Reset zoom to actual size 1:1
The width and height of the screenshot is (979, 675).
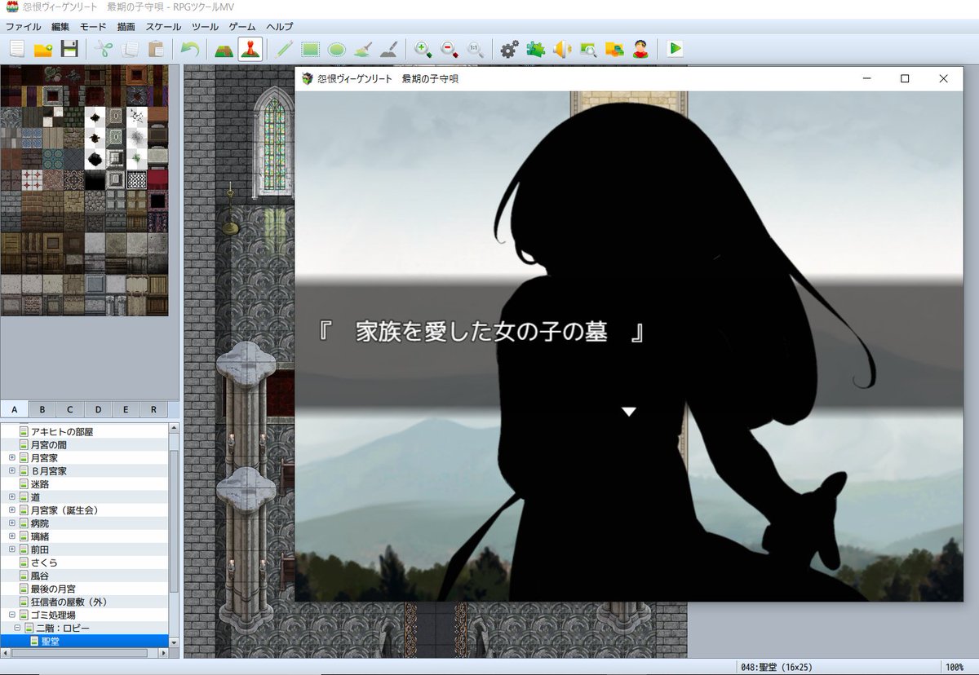476,49
